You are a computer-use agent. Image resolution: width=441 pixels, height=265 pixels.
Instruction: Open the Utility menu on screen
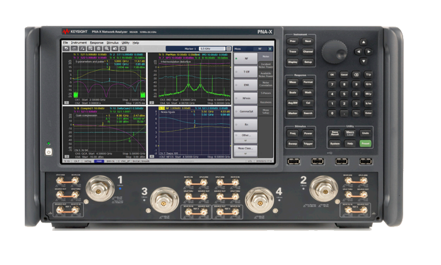[x=125, y=43]
